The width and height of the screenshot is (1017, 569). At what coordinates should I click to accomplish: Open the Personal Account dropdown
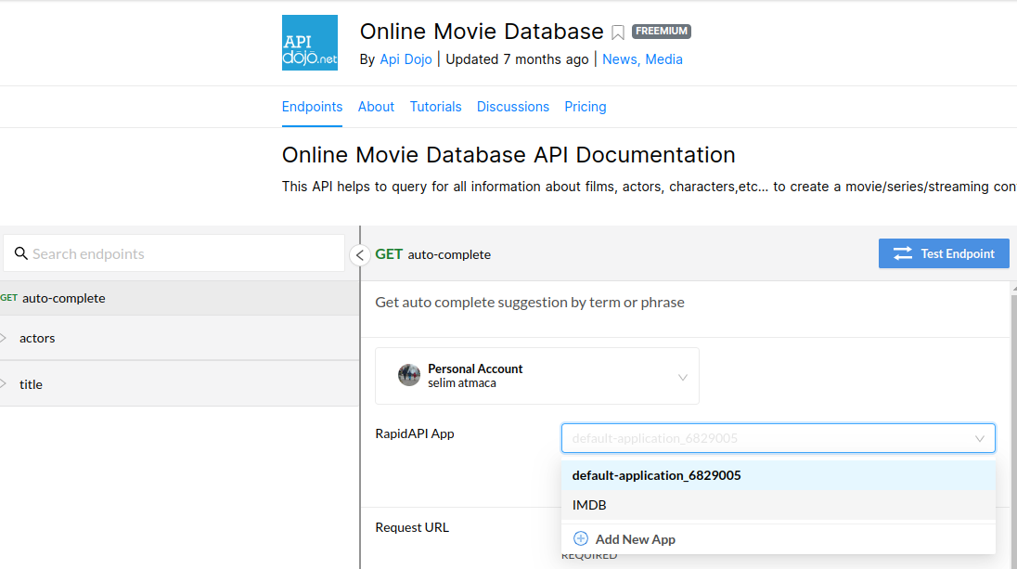(x=537, y=376)
